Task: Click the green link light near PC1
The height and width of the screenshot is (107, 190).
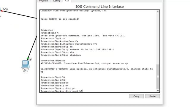Action: (28, 58)
